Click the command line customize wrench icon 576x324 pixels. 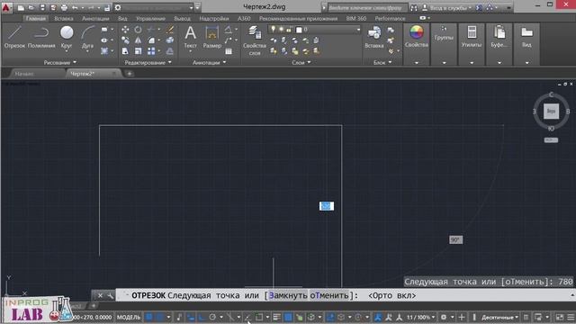(110, 295)
